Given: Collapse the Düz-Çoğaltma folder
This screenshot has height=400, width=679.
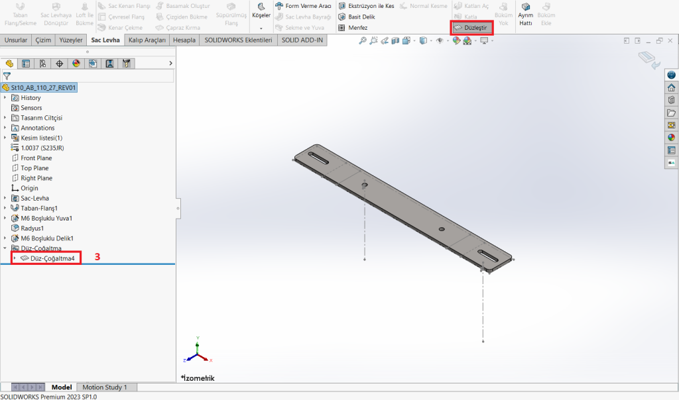Looking at the screenshot, I should (x=5, y=248).
